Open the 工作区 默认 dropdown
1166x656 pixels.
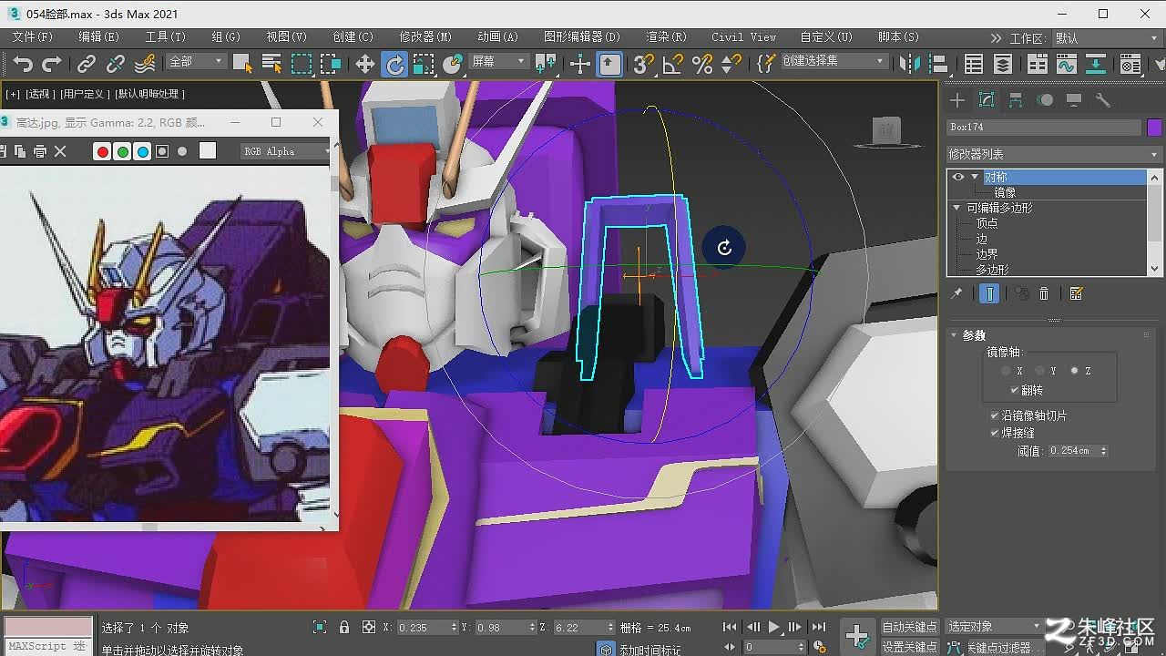tap(1108, 38)
